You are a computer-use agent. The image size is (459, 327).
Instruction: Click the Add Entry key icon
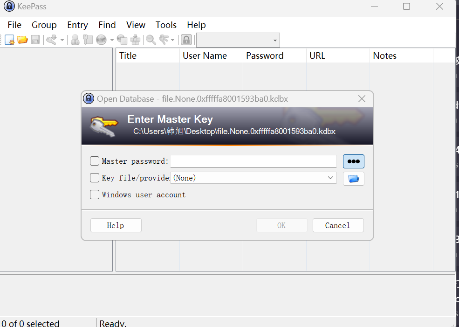[51, 40]
